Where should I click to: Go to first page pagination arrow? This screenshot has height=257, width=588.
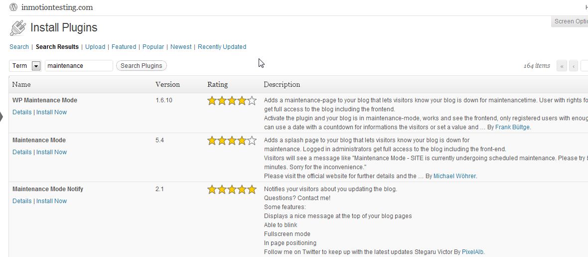pyautogui.click(x=562, y=66)
